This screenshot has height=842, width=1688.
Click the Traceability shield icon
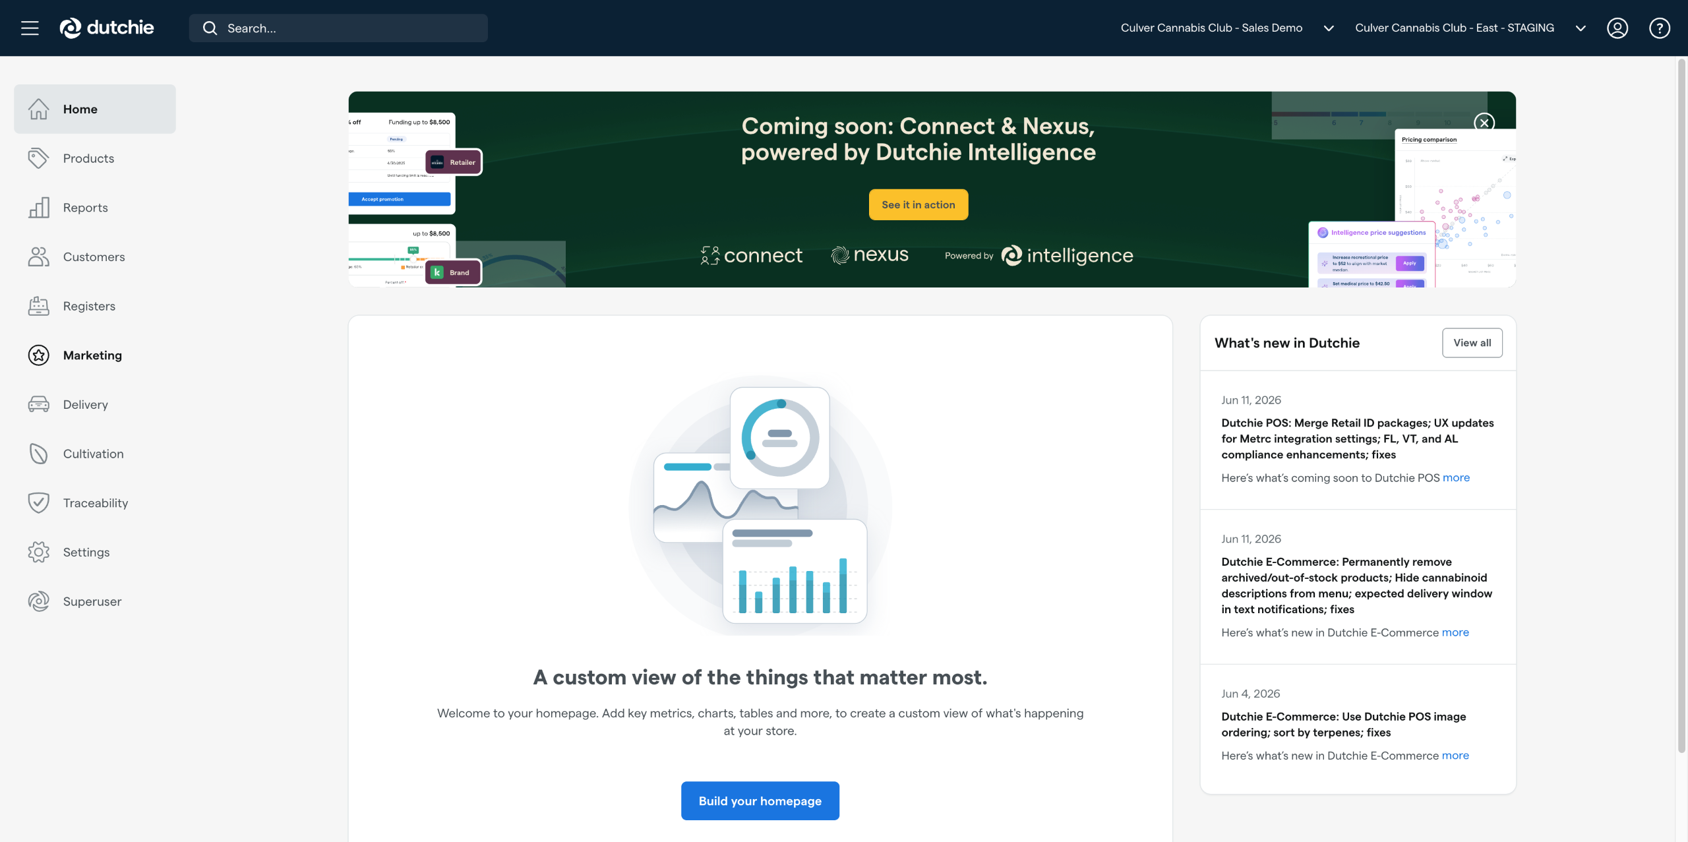39,503
